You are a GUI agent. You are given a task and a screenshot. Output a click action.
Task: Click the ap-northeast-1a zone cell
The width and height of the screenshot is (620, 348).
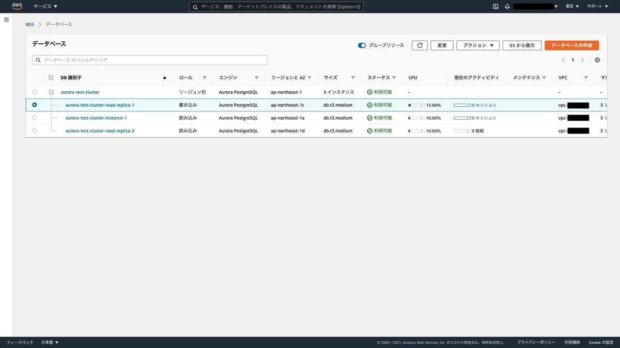288,118
